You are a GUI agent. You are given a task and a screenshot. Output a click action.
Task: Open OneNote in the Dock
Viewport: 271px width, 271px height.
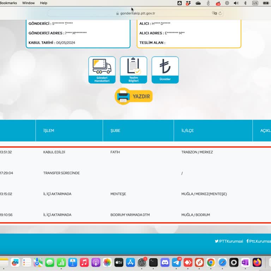tap(245, 263)
